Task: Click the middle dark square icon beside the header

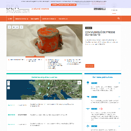Action: coord(100,8)
